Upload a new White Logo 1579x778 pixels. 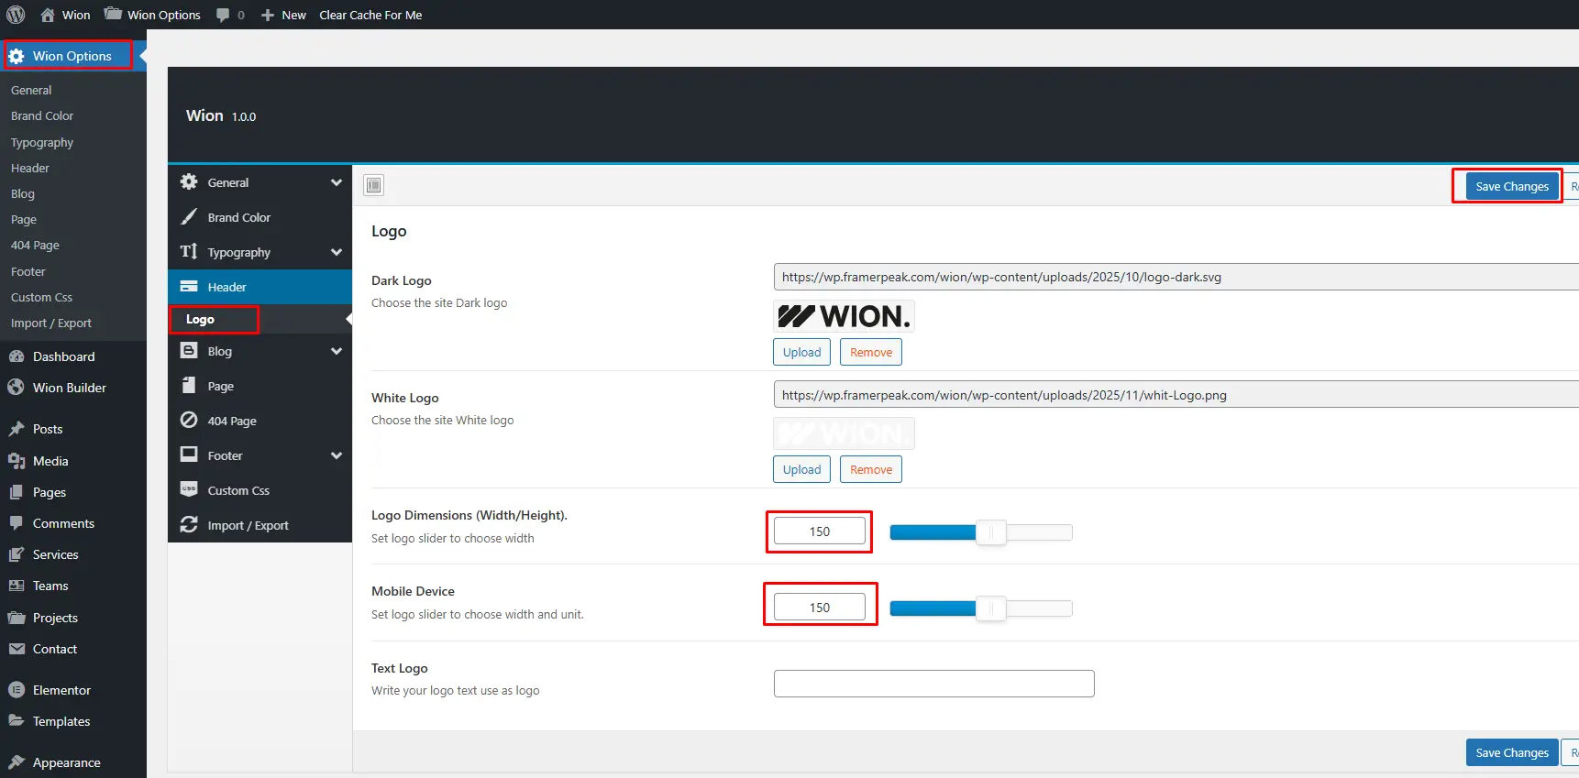pyautogui.click(x=801, y=469)
